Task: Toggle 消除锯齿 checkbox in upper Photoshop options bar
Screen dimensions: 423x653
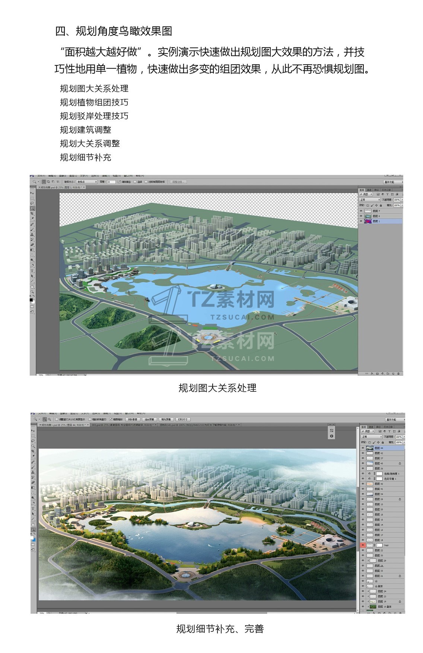Action: click(x=119, y=182)
